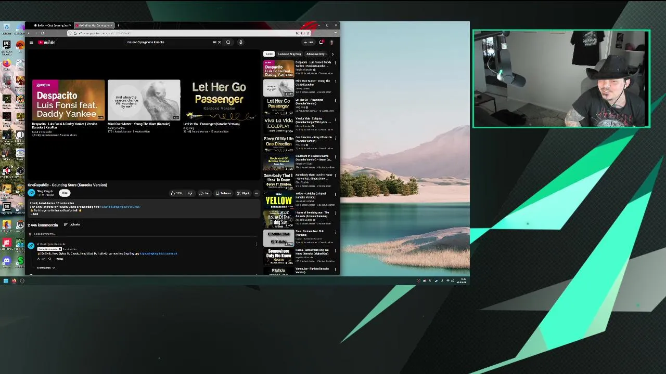Open the YouTube account avatar menu
666x374 pixels.
tap(331, 42)
